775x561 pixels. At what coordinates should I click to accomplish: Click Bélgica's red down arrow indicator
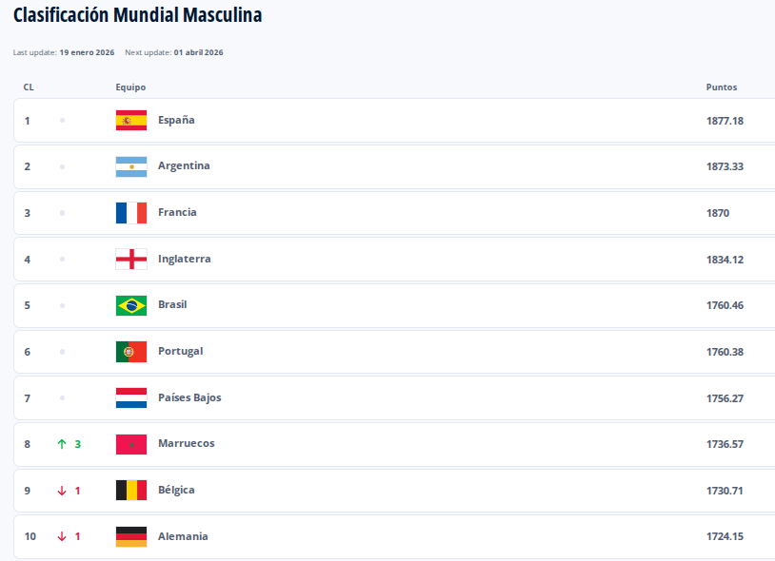62,491
